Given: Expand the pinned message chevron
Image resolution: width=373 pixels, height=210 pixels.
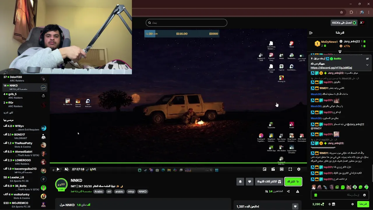Looking at the screenshot, I should 367,65.
